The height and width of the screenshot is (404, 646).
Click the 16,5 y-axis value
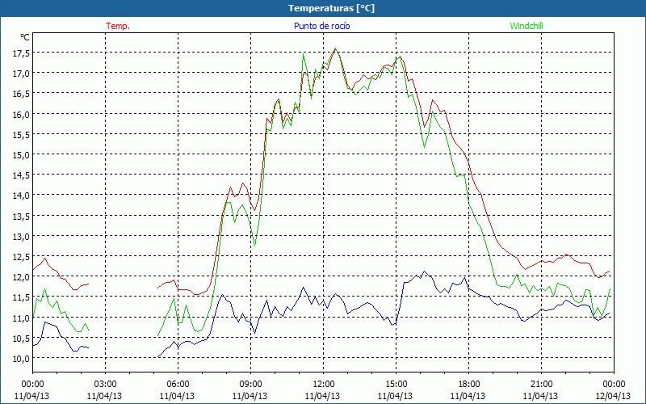click(x=21, y=94)
